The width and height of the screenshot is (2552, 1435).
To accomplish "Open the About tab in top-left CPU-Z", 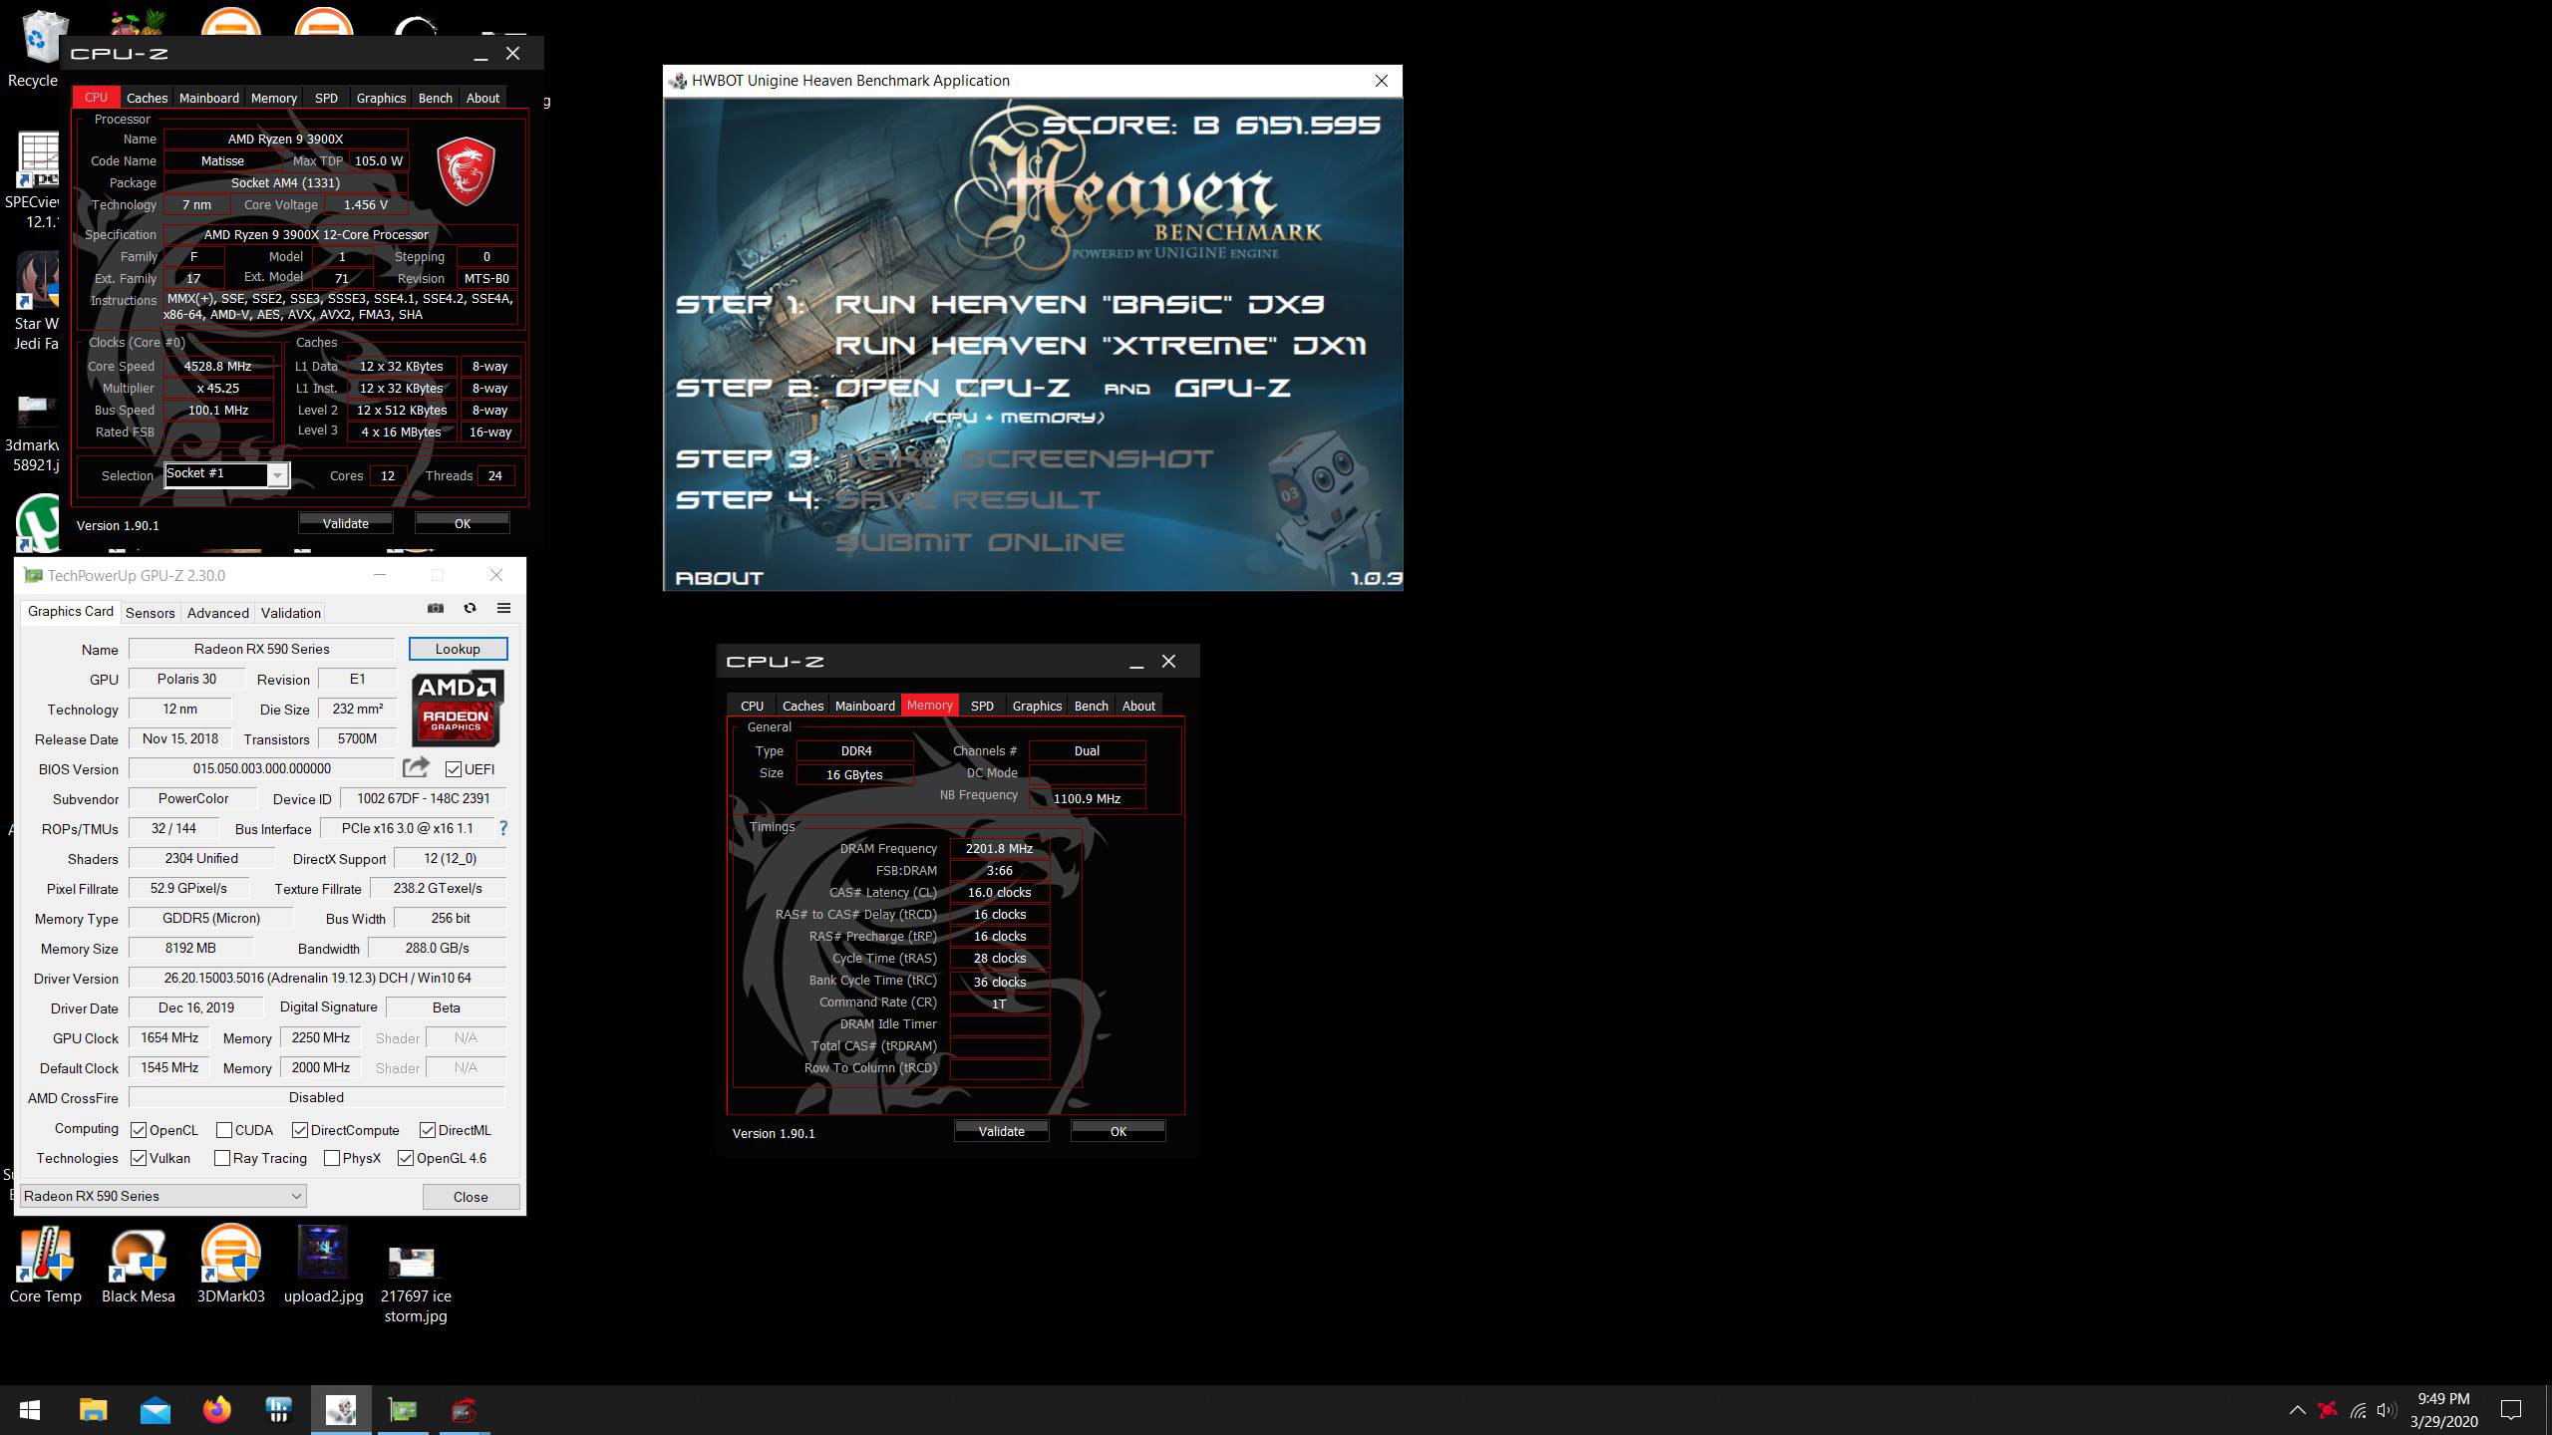I will click(482, 98).
